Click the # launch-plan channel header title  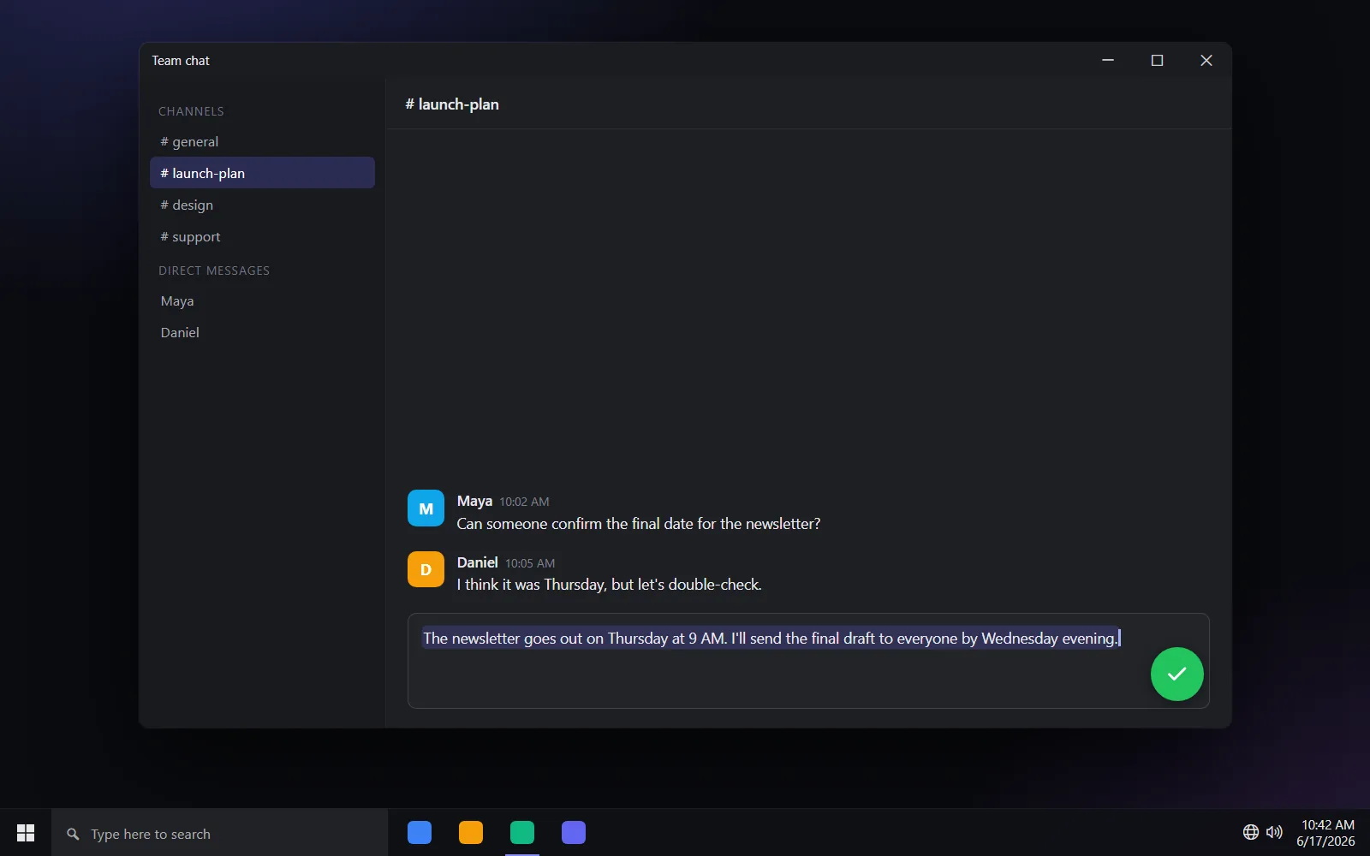coord(452,104)
